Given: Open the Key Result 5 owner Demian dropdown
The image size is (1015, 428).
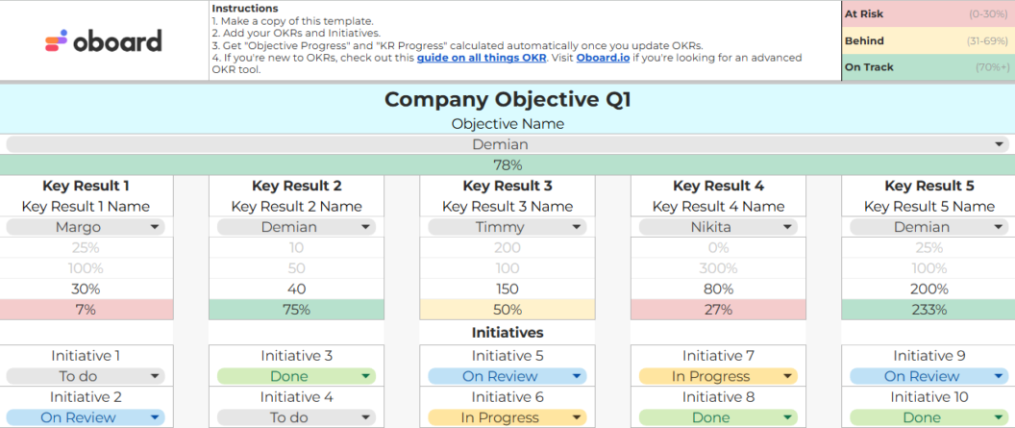Looking at the screenshot, I should [928, 227].
